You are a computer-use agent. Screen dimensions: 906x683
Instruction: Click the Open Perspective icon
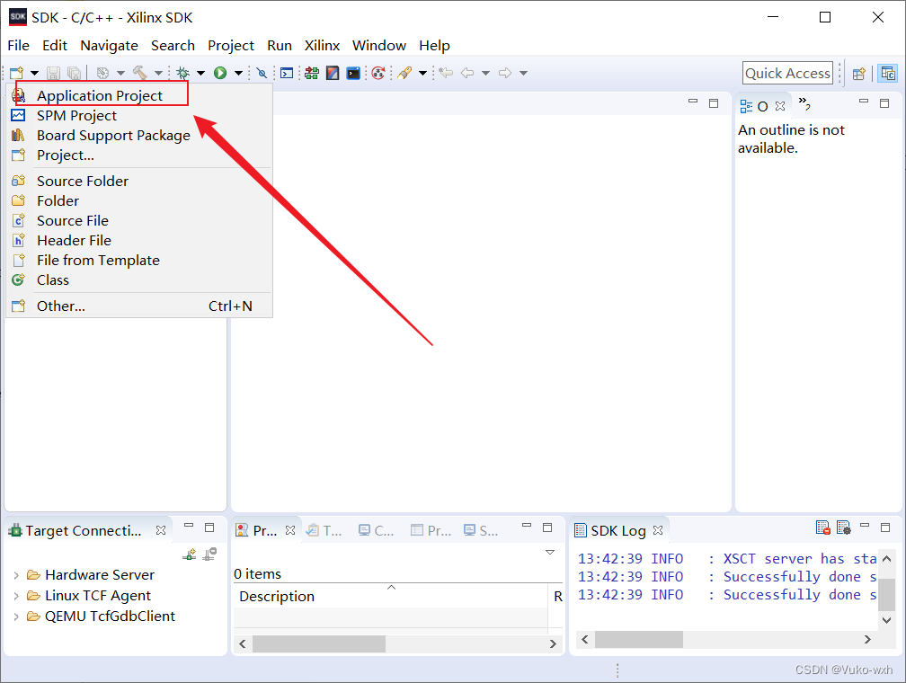(859, 74)
